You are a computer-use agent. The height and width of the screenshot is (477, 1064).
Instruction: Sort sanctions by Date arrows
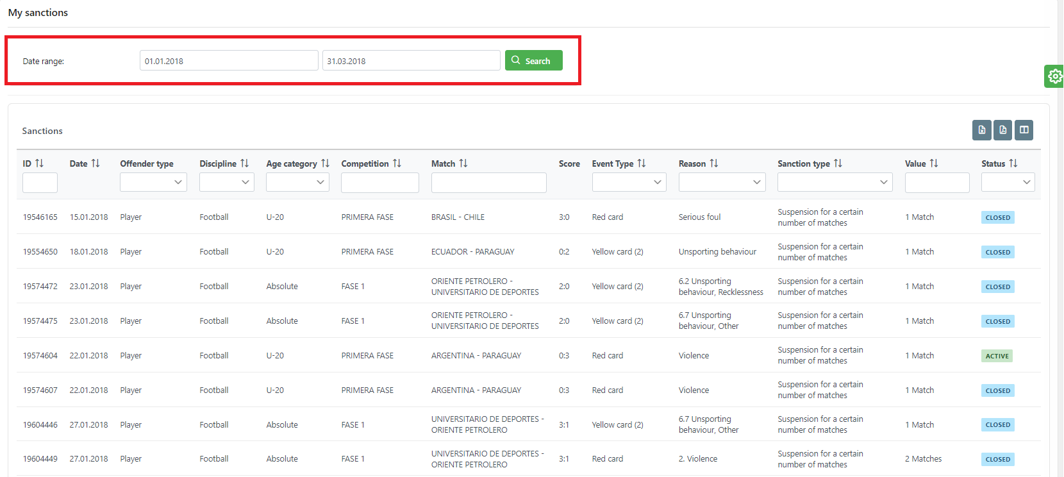pyautogui.click(x=96, y=163)
